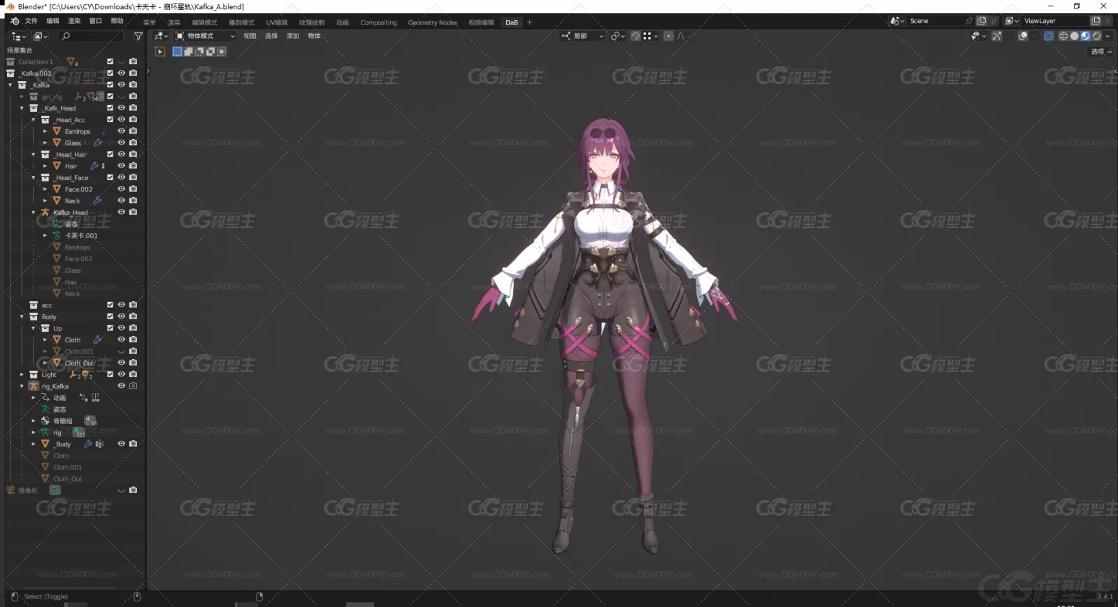Image resolution: width=1118 pixels, height=607 pixels.
Task: Uncheck the Collection 1 exclude checkbox
Action: [110, 61]
